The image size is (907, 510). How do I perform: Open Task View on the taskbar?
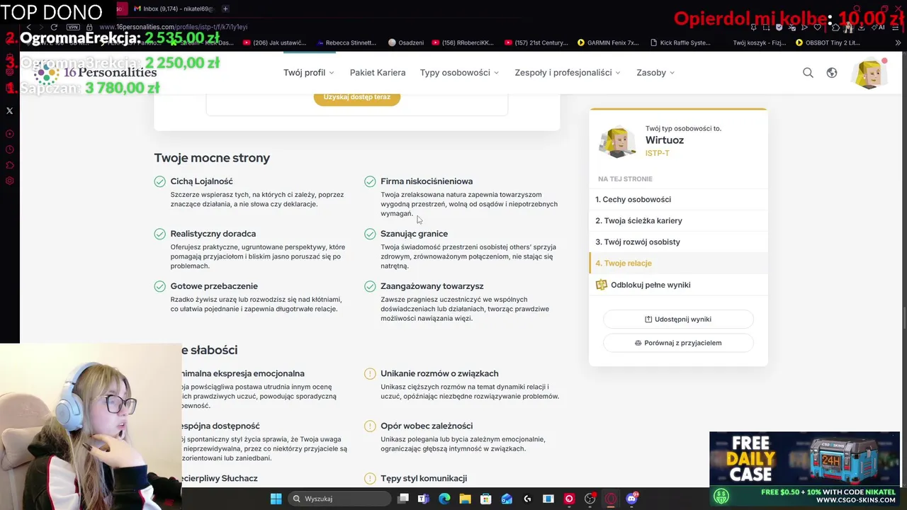click(403, 499)
